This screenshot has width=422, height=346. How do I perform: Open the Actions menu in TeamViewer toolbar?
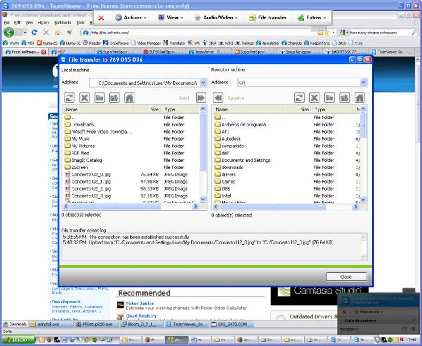(x=131, y=18)
